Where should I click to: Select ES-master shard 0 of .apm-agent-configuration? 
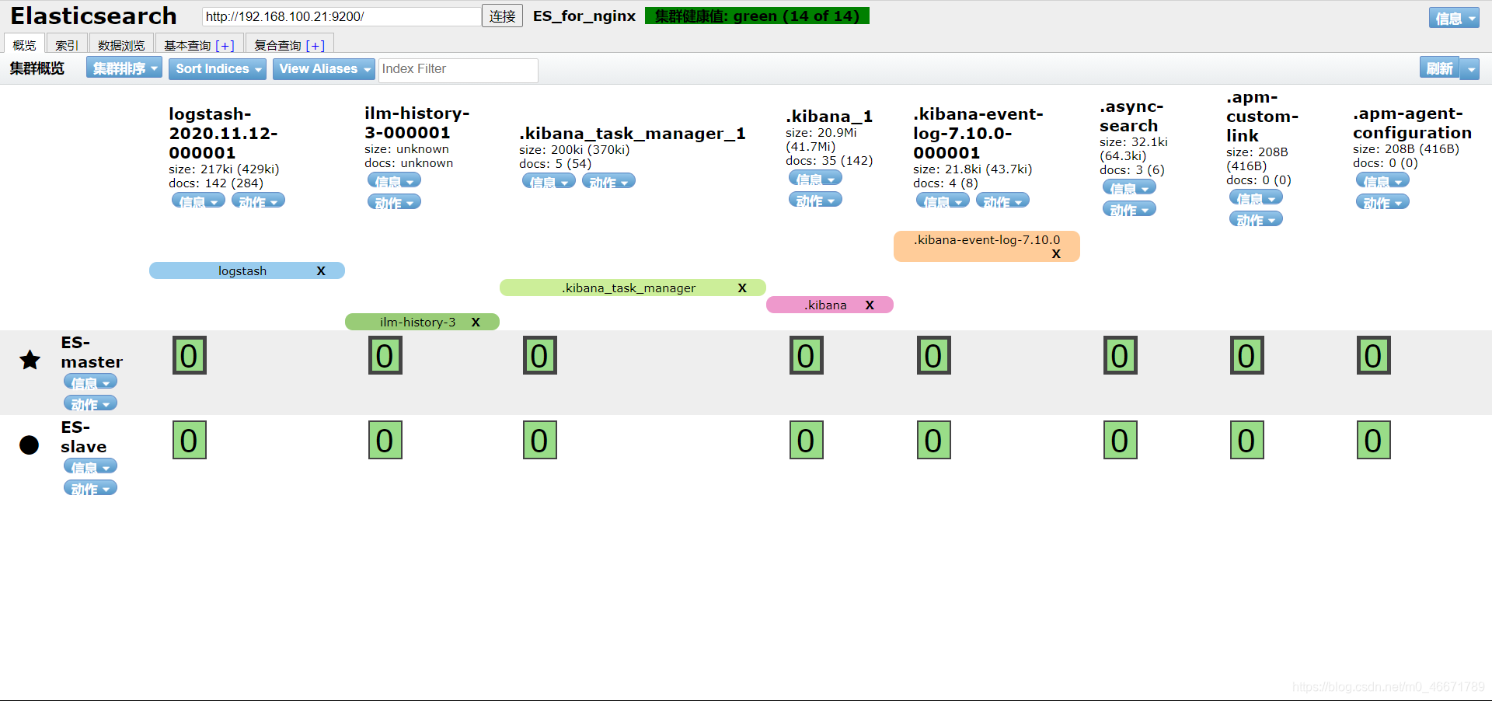1374,355
